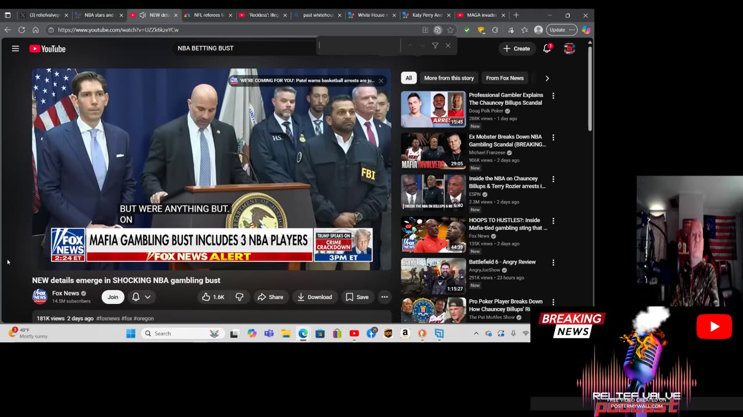Switch to the NFL referees browser tab

208,15
